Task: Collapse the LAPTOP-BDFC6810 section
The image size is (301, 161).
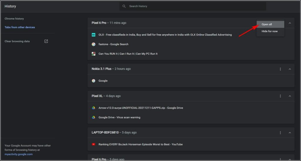Action: point(290,133)
